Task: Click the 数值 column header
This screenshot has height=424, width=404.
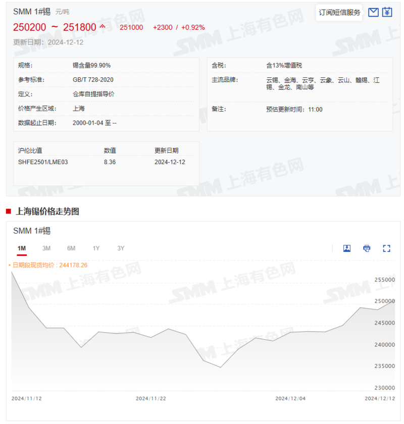Action: click(x=110, y=150)
